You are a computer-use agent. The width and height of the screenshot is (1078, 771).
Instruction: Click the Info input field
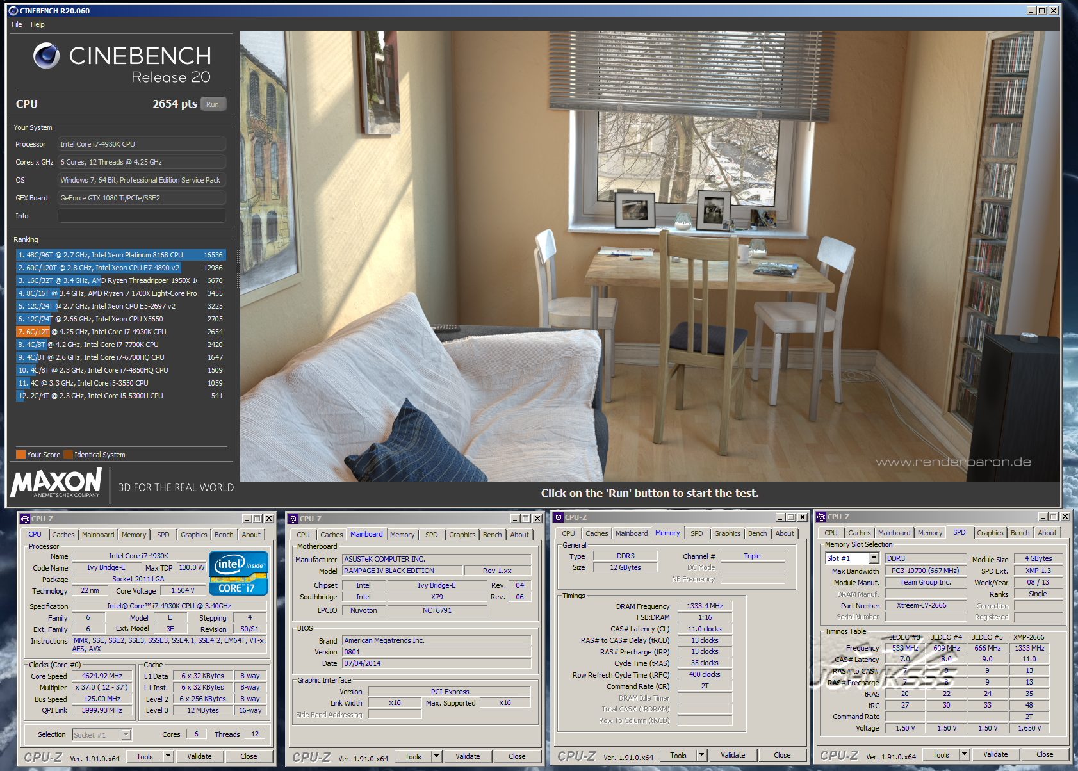click(142, 216)
